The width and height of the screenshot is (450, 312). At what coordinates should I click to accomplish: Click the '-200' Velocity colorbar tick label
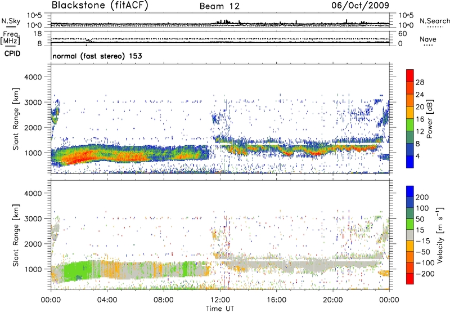[x=425, y=274]
